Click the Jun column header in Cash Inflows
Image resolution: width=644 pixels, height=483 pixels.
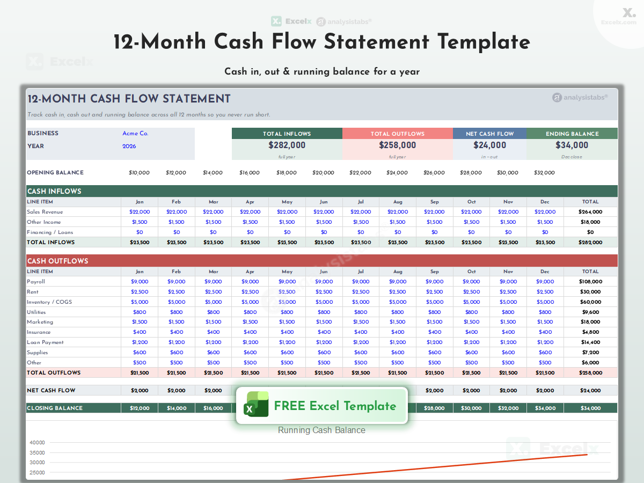point(324,202)
